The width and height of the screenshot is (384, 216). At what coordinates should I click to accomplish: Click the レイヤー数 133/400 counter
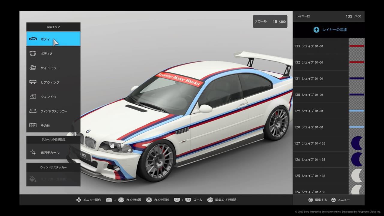(x=329, y=16)
